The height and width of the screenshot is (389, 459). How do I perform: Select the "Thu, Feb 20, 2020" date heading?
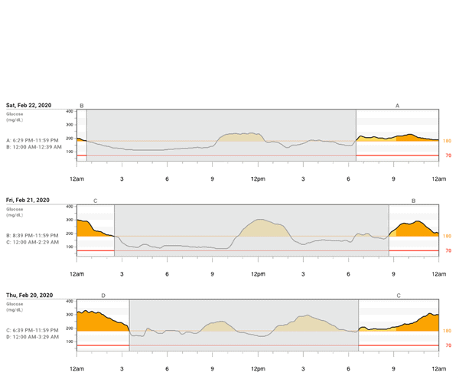point(30,296)
